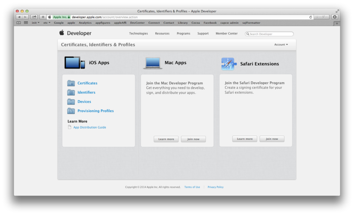Viewport: 354px width, 215px height.
Task: Click the Safari forward navigation arrow
Action: (25, 17)
